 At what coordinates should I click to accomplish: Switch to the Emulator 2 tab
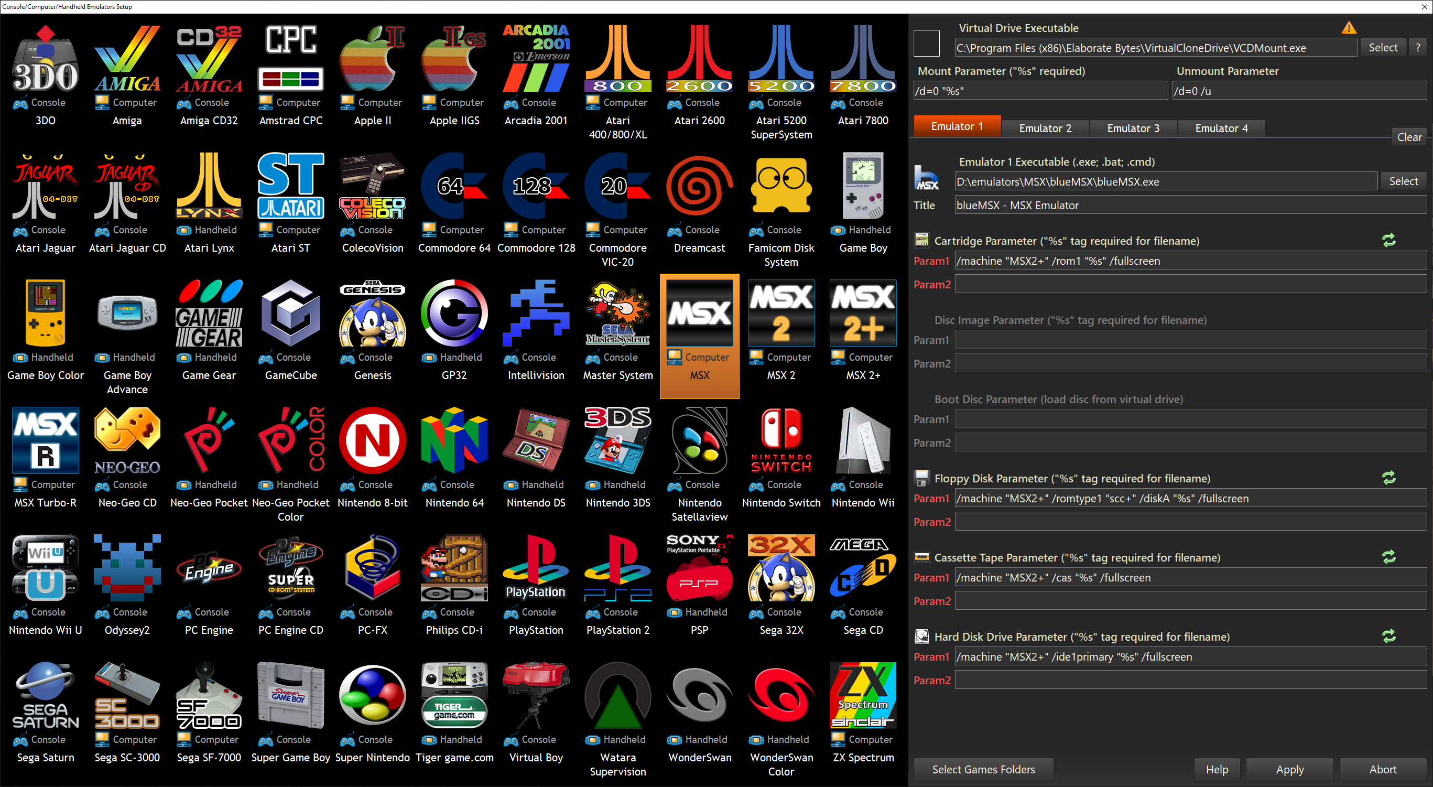tap(1045, 128)
